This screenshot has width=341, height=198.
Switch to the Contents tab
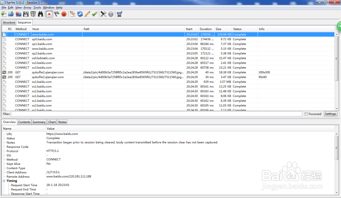click(x=24, y=122)
